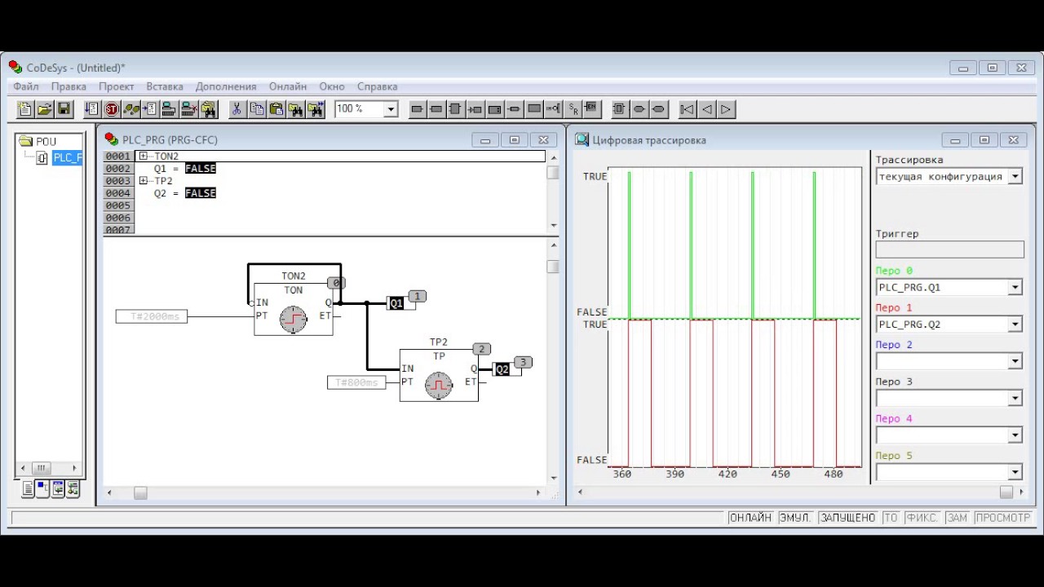Select the CFC Comment element tool
The width and height of the screenshot is (1044, 587).
534,108
